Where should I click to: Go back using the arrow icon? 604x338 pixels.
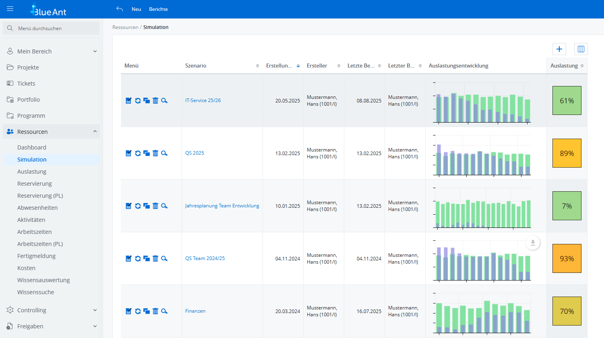(120, 9)
